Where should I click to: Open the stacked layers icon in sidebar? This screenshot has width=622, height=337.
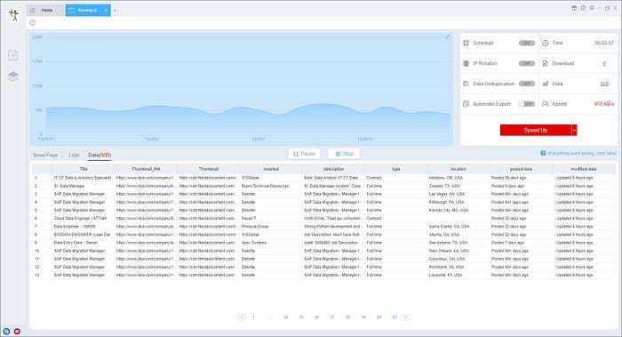pyautogui.click(x=13, y=76)
